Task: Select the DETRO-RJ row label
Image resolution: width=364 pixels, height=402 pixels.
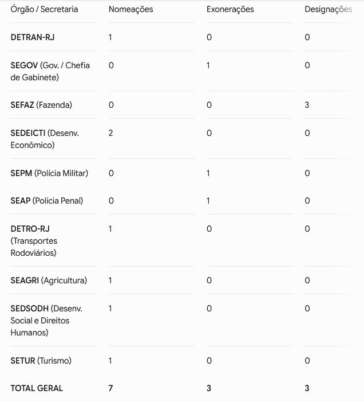Action: (34, 241)
